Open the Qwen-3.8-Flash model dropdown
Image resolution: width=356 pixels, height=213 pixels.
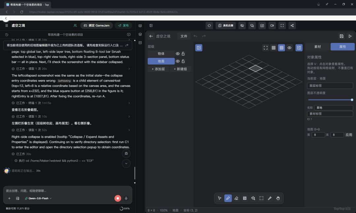pyautogui.click(x=38, y=198)
